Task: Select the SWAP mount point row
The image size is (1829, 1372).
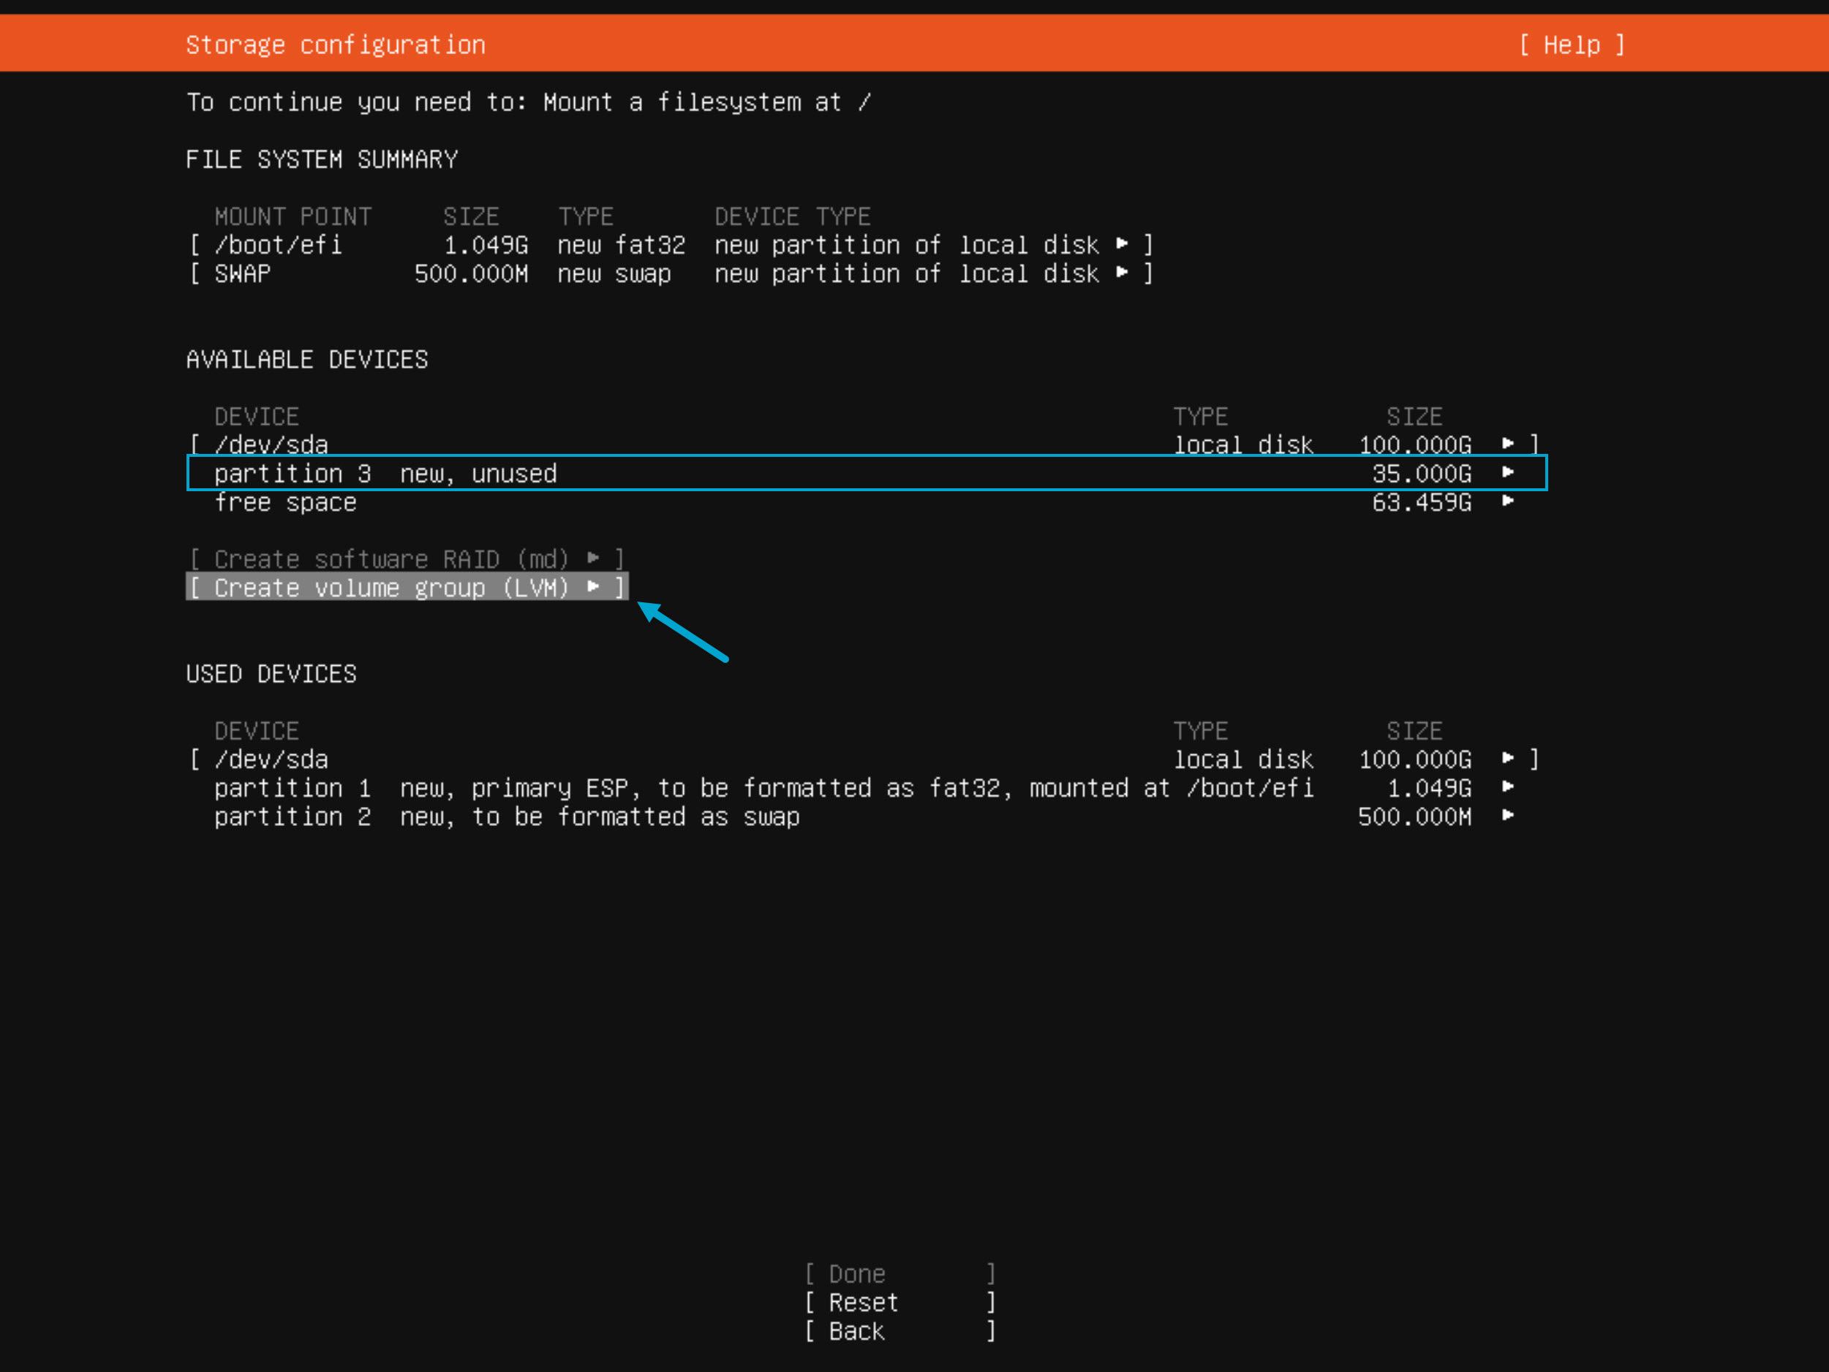Action: (x=242, y=273)
